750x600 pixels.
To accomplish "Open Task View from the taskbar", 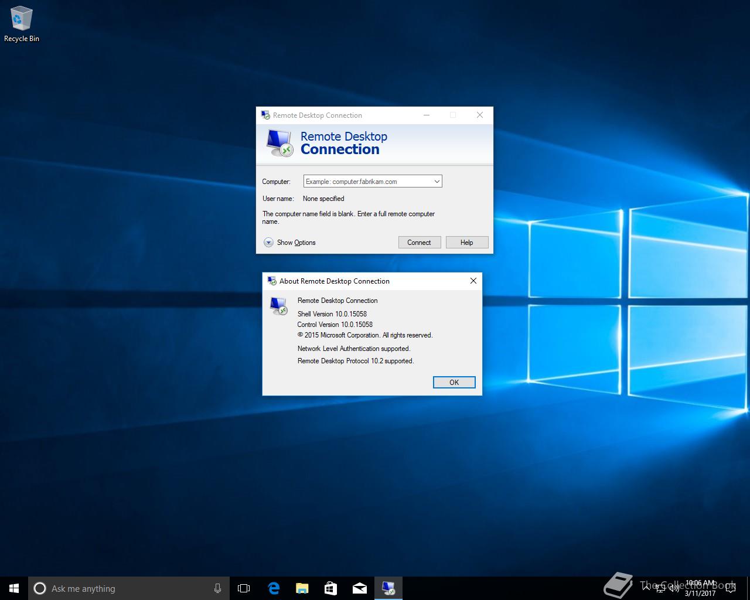I will click(244, 588).
